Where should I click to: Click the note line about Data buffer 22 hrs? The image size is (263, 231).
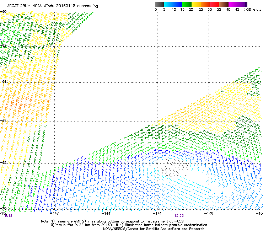pos(129,225)
